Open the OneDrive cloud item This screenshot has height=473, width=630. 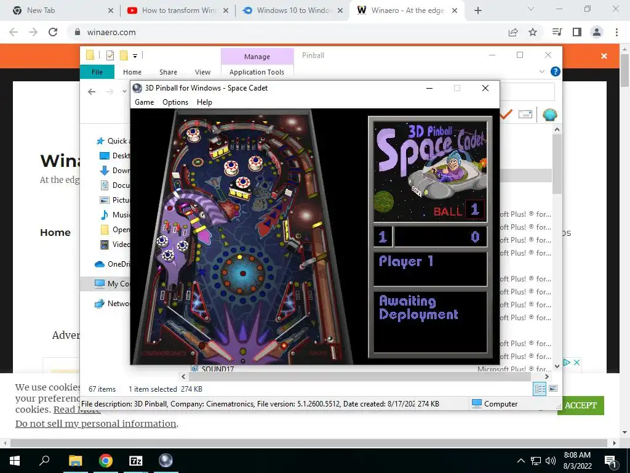click(112, 264)
